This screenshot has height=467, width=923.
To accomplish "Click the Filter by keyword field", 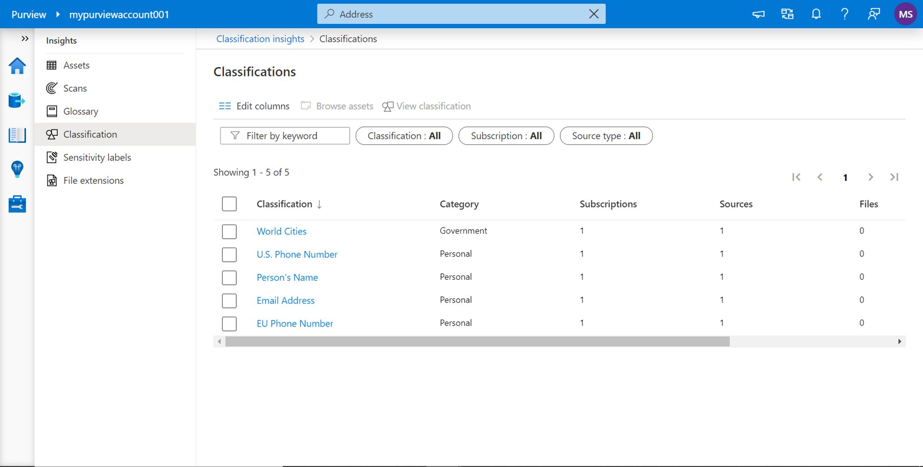I will pyautogui.click(x=285, y=136).
